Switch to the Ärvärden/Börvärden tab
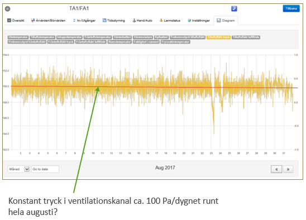Image resolution: width=306 pixels, height=220 pixels. (48, 20)
